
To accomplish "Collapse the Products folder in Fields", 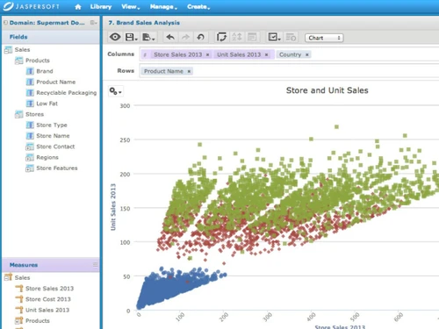I will point(18,61).
